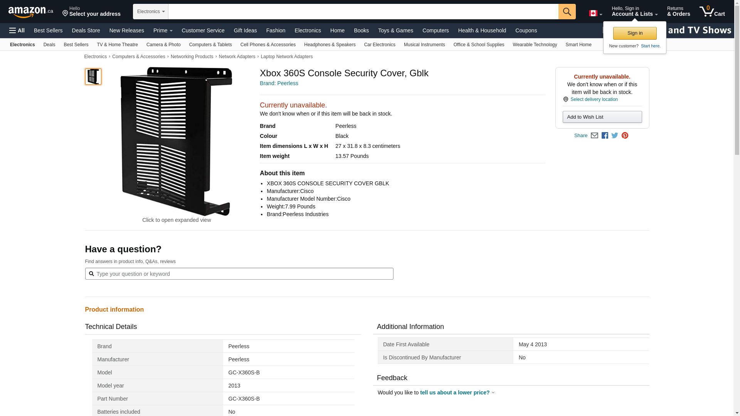Screen dimensions: 740x416
Task: Go to Headphones & Speakers subcategory
Action: tap(330, 45)
